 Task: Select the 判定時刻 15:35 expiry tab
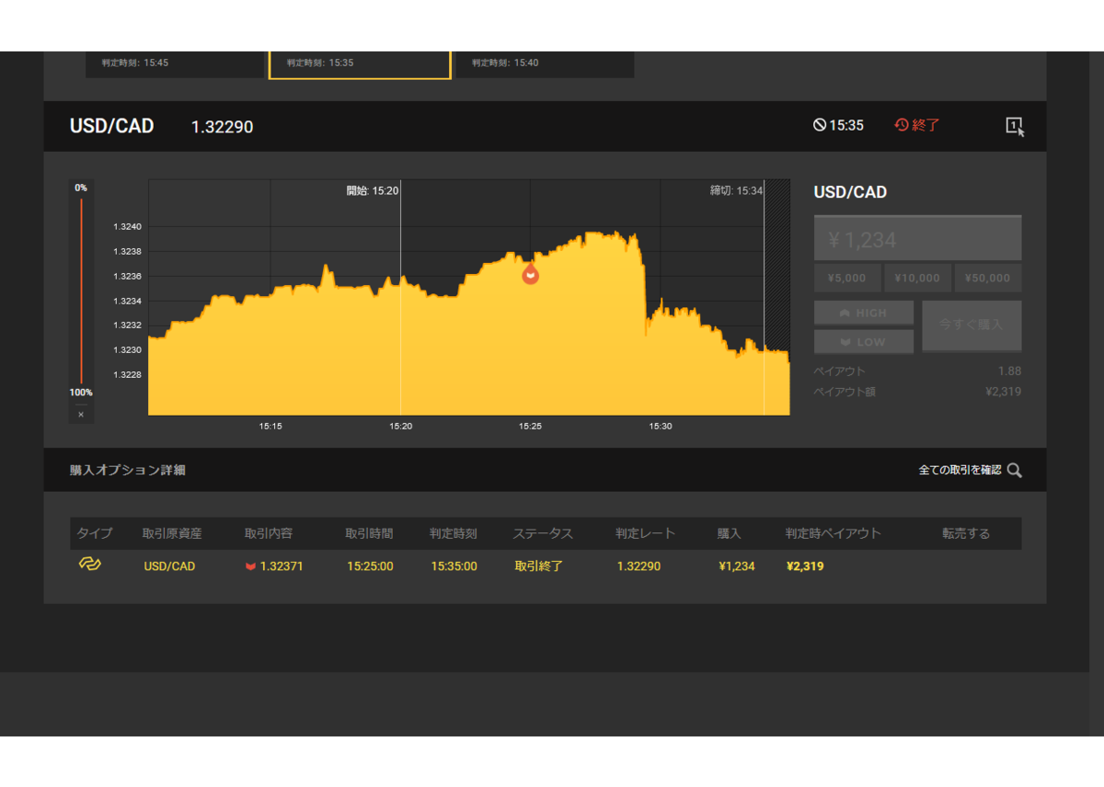[360, 64]
